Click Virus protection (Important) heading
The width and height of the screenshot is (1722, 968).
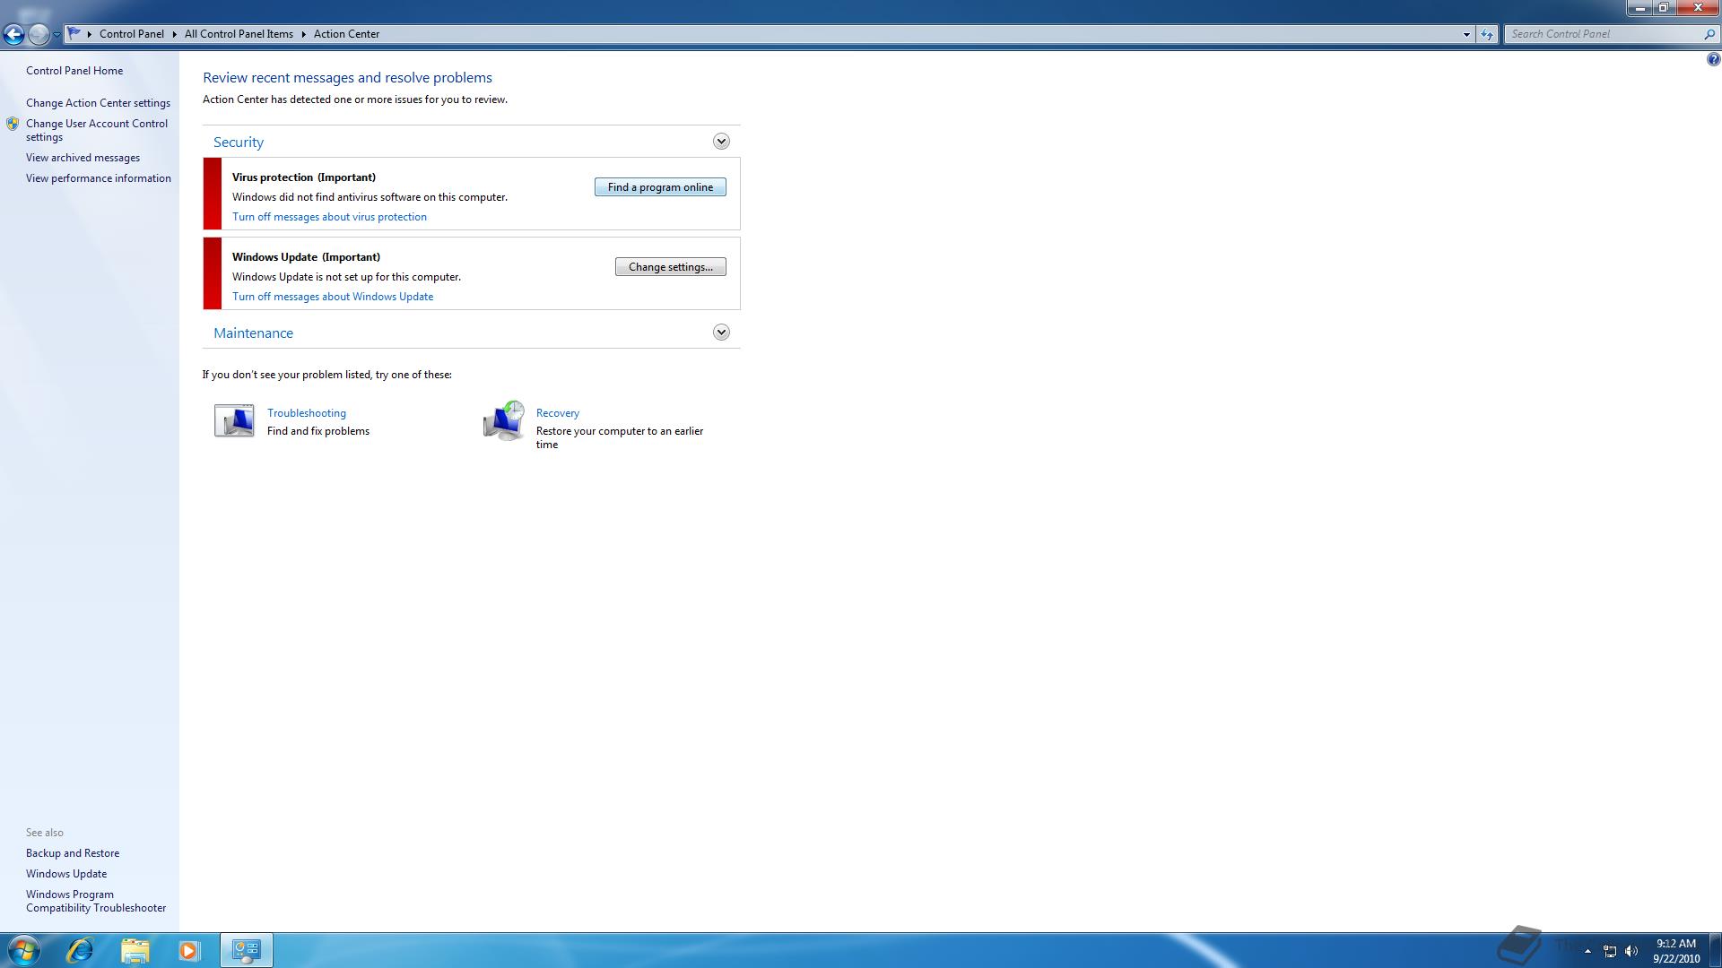(304, 177)
